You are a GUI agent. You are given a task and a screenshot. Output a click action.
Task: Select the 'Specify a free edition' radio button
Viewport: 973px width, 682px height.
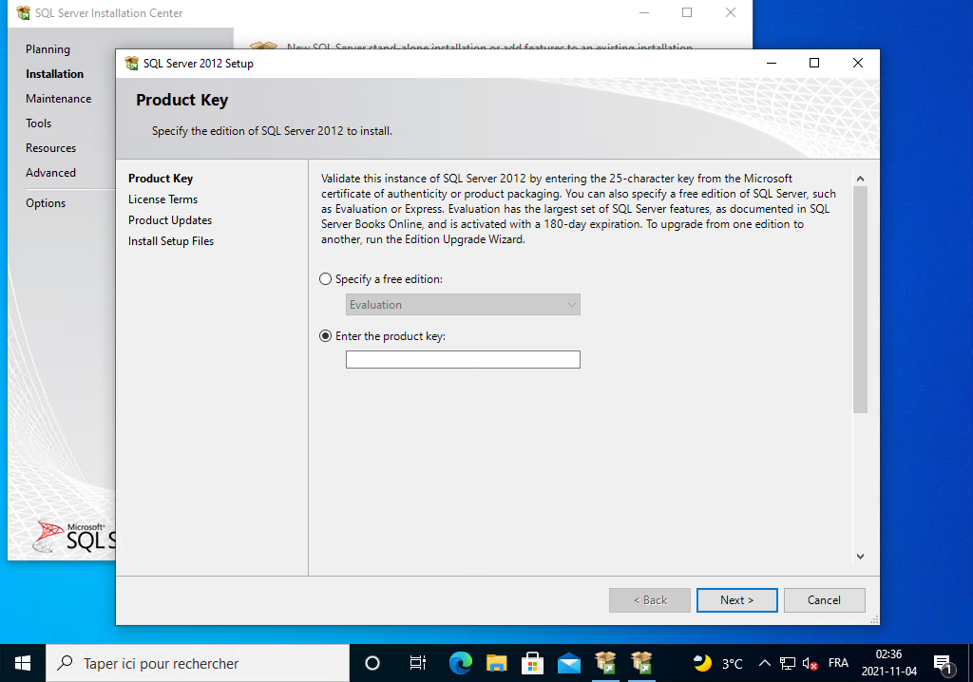[326, 279]
